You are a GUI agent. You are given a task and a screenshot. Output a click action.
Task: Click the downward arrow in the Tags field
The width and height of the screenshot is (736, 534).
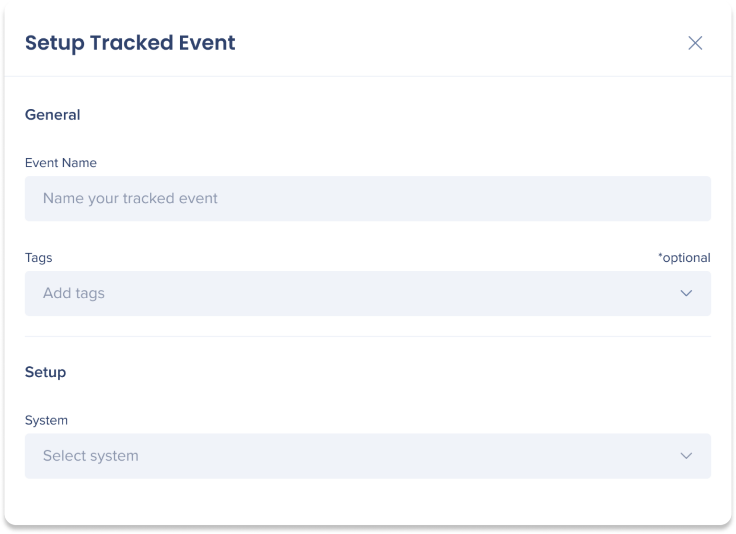click(x=687, y=293)
